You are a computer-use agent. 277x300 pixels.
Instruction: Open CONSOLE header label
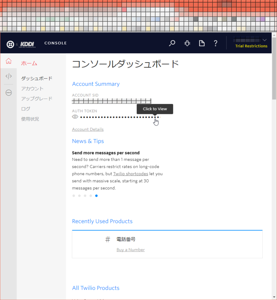pos(56,43)
